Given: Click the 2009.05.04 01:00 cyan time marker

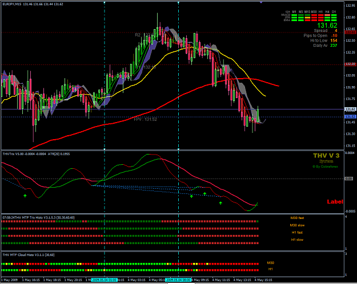Looking at the screenshot, I should pyautogui.click(x=105, y=280).
